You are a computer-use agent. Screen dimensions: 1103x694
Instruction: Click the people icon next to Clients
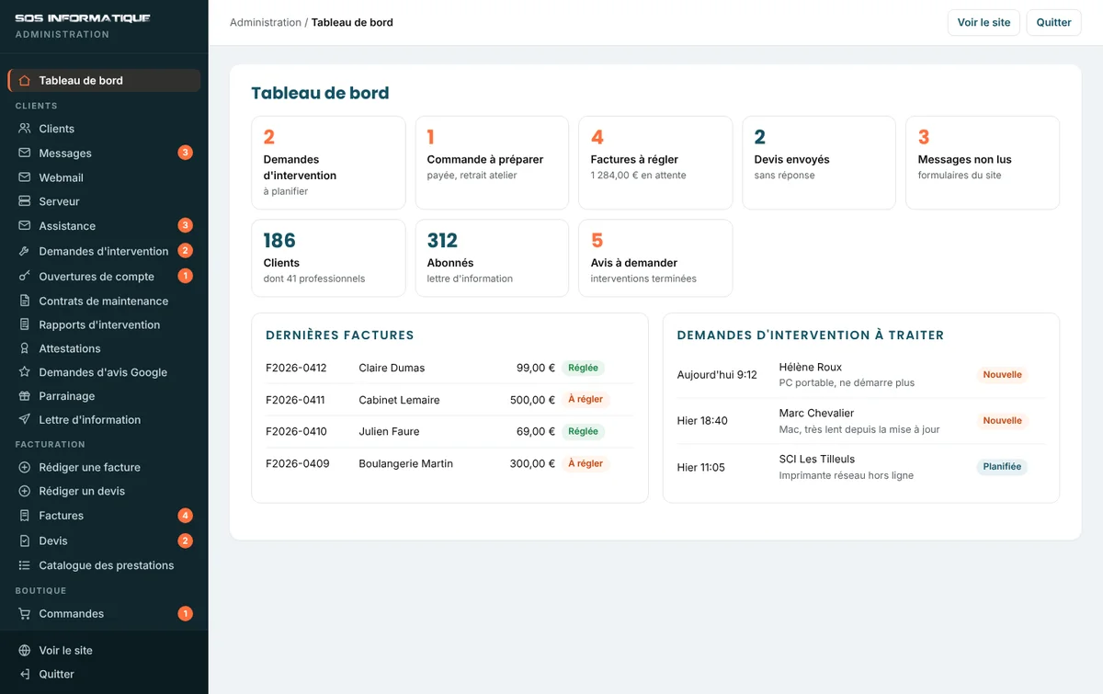click(25, 129)
